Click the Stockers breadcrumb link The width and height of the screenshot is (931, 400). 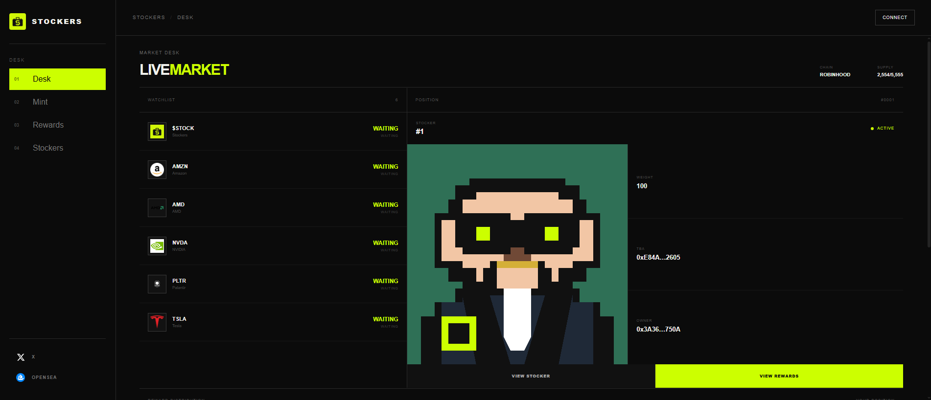coord(149,18)
